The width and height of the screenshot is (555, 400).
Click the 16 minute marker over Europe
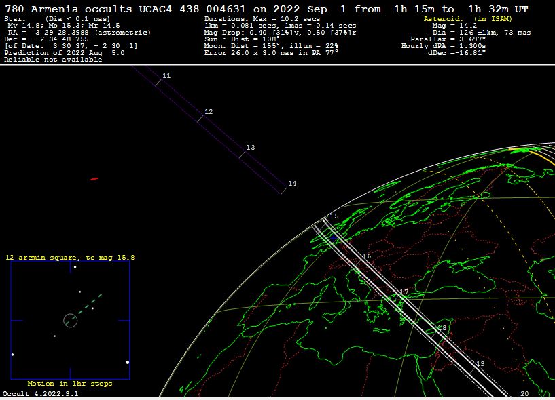click(x=367, y=256)
